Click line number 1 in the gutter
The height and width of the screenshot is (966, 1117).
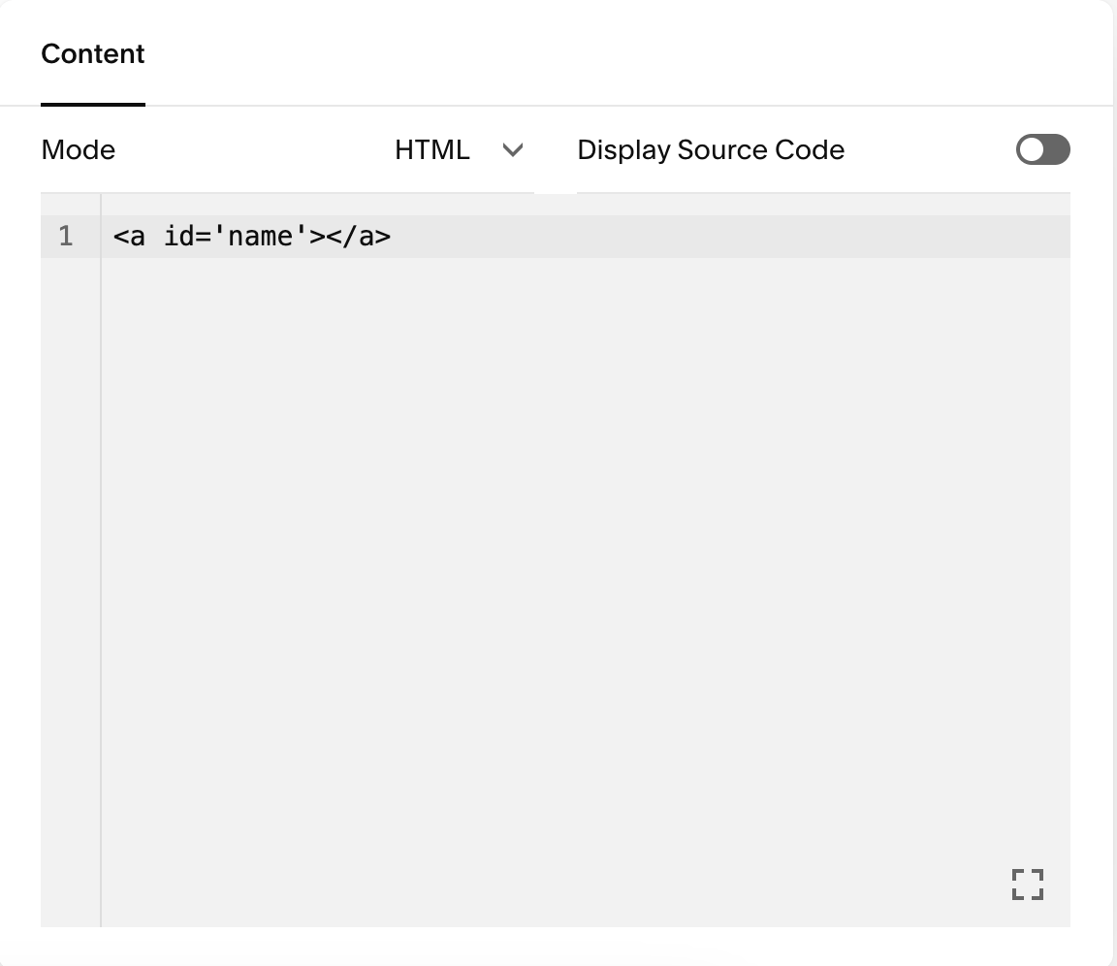point(68,236)
